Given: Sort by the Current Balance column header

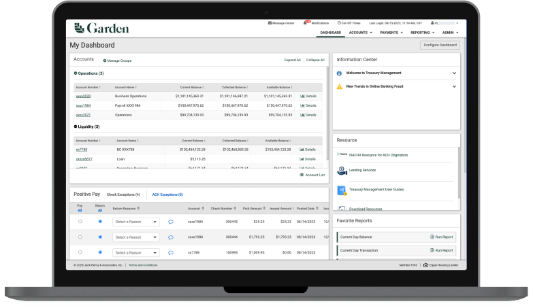Looking at the screenshot, I should pyautogui.click(x=192, y=87).
